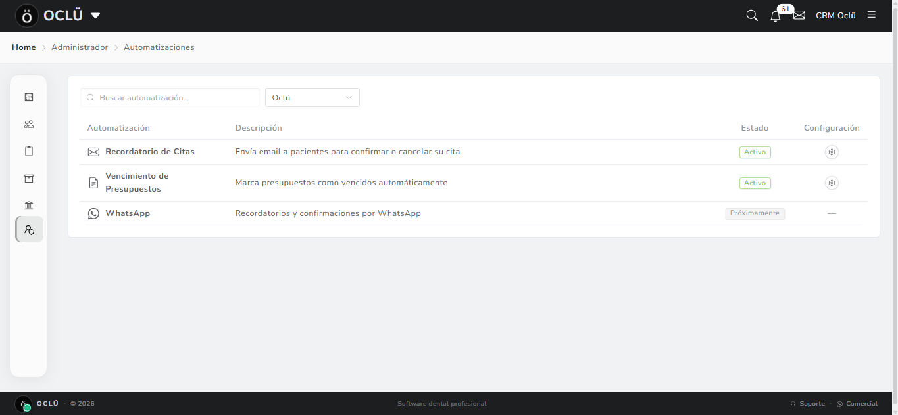The width and height of the screenshot is (898, 415).
Task: Click the search magnifier in top bar
Action: coord(752,15)
